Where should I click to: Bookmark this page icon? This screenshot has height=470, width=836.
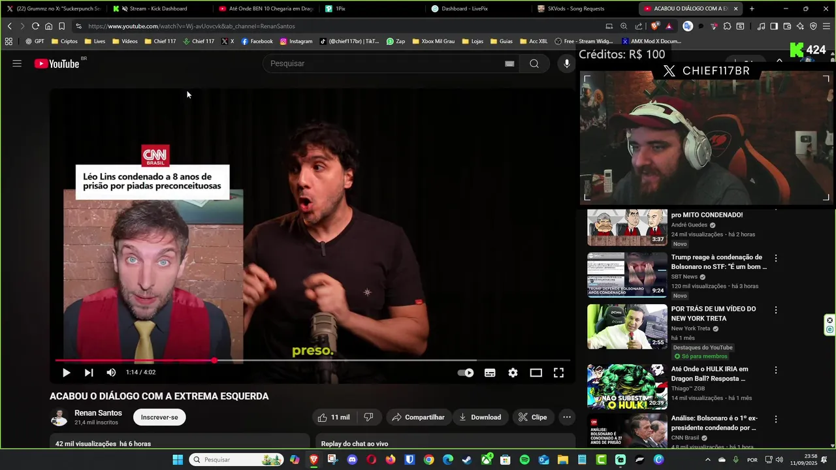[x=61, y=26]
